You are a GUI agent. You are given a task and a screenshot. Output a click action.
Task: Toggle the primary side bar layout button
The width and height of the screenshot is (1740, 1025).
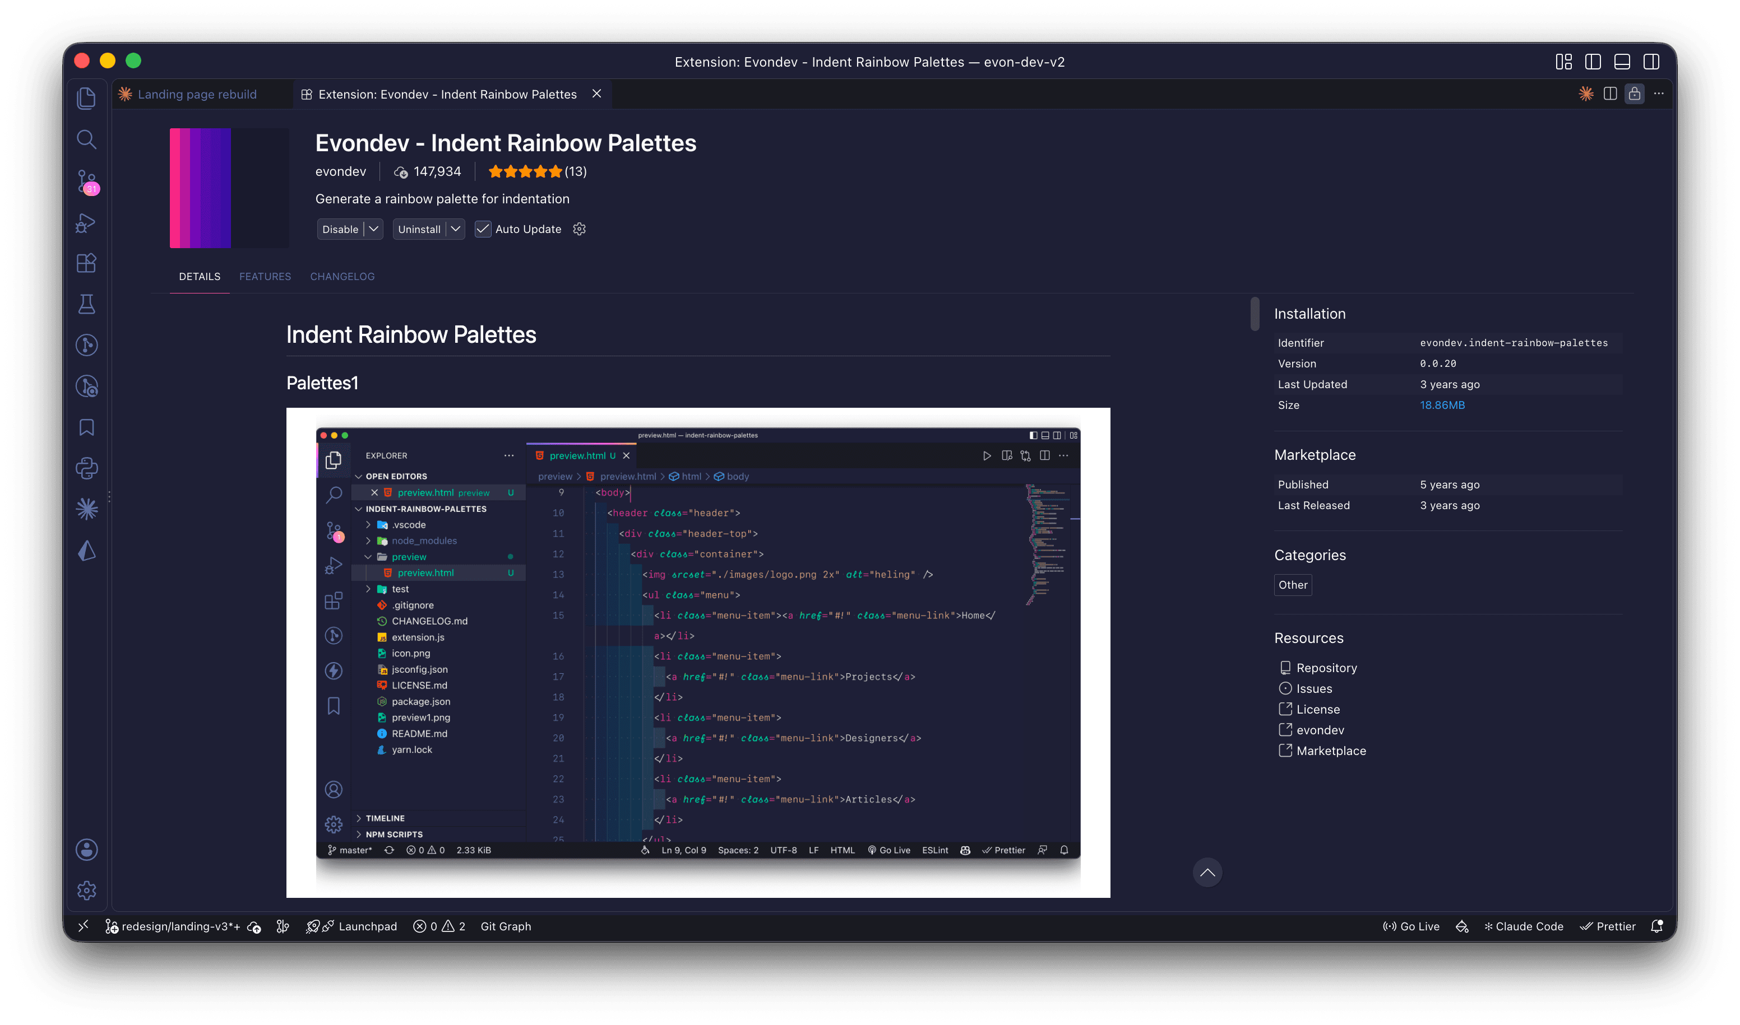pos(1593,62)
